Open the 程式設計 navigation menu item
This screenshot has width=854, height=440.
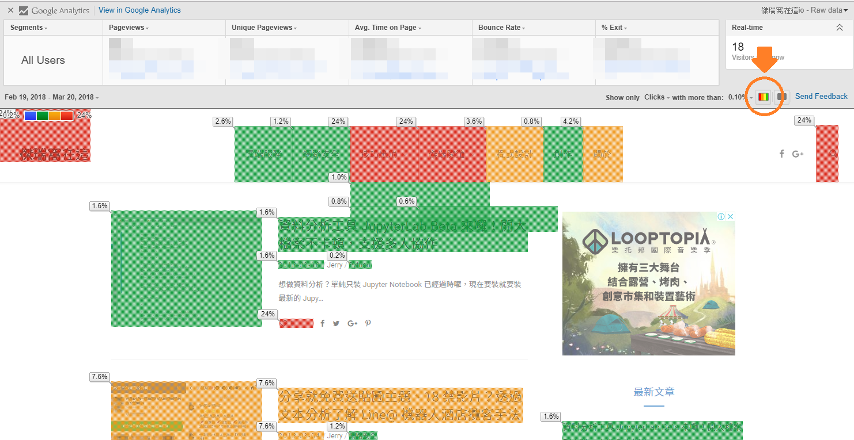coord(515,154)
